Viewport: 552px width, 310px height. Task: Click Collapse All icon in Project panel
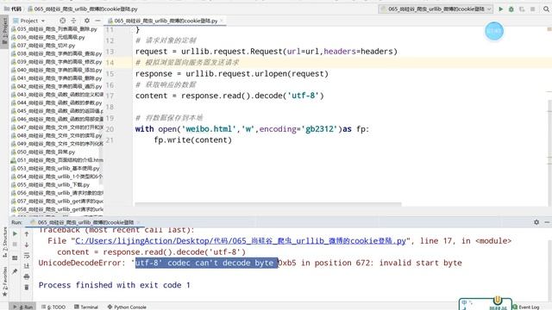[x=73, y=21]
